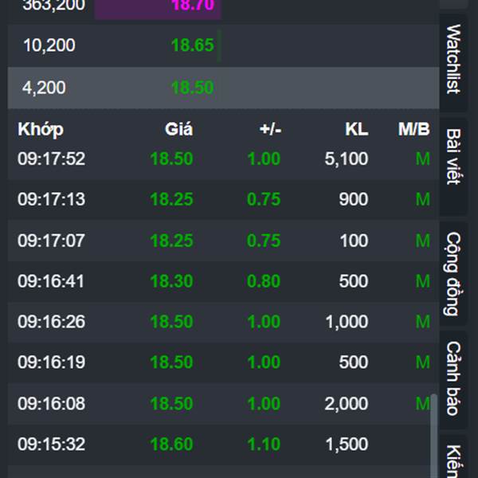Click the KL column header

(x=357, y=129)
